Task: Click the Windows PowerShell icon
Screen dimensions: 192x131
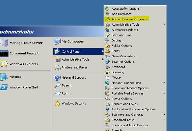Action: click(x=4, y=87)
